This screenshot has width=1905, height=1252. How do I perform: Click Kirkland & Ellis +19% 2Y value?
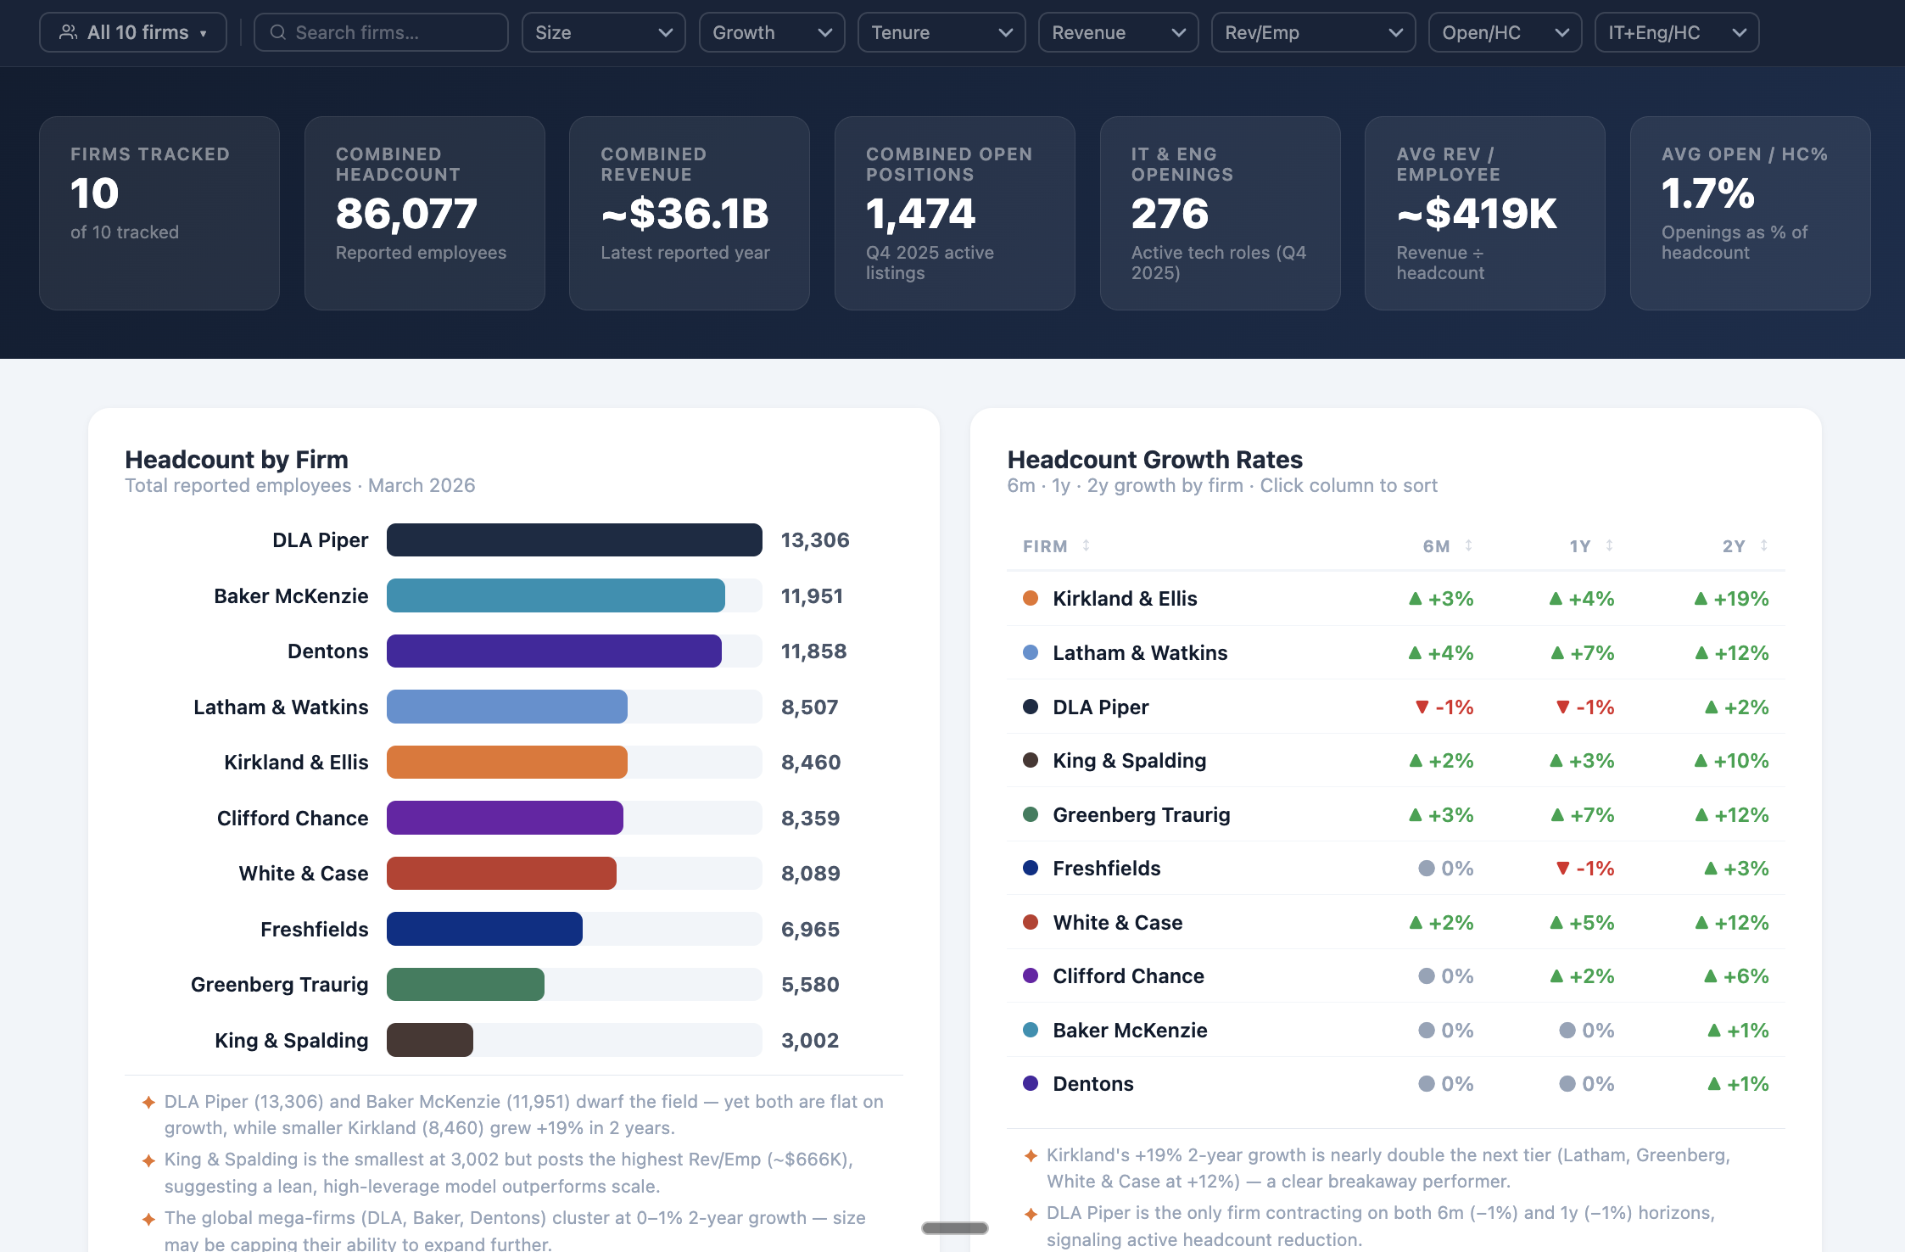click(x=1731, y=599)
